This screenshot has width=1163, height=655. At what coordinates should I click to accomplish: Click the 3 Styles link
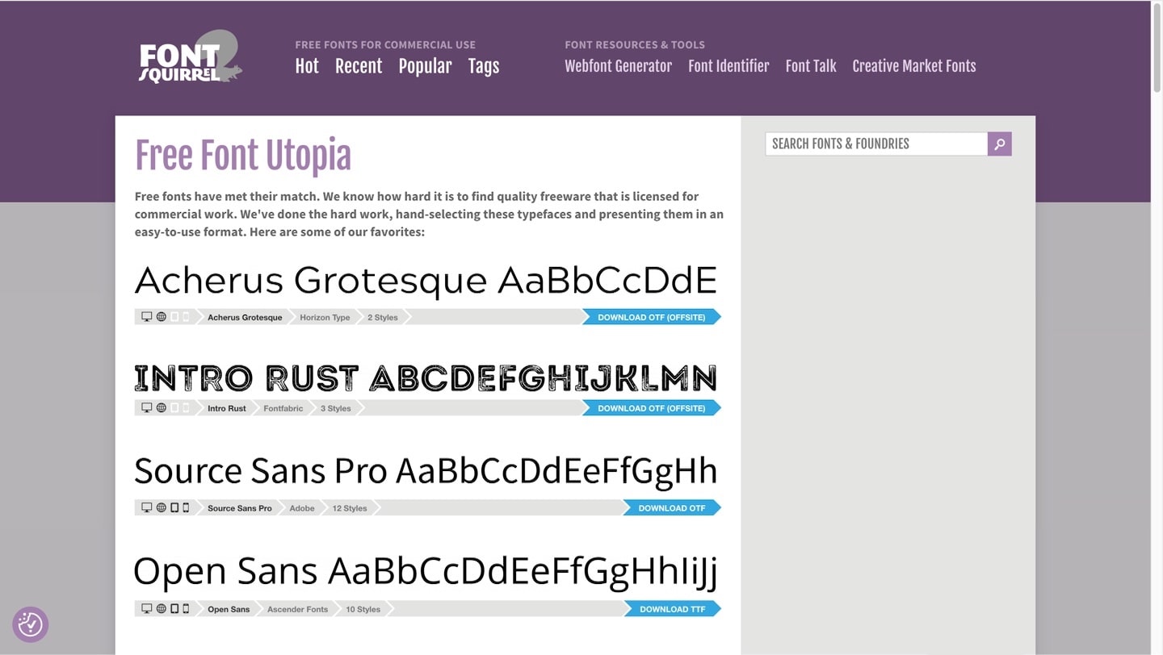click(x=336, y=408)
